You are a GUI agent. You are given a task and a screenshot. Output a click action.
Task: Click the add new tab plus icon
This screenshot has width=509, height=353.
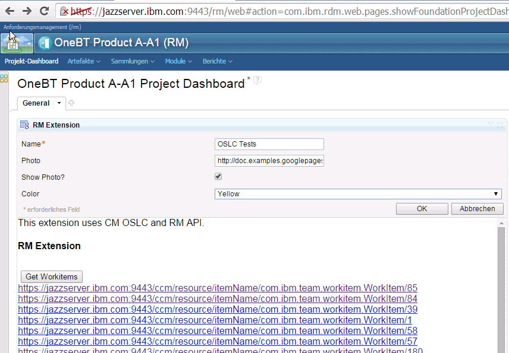[72, 103]
